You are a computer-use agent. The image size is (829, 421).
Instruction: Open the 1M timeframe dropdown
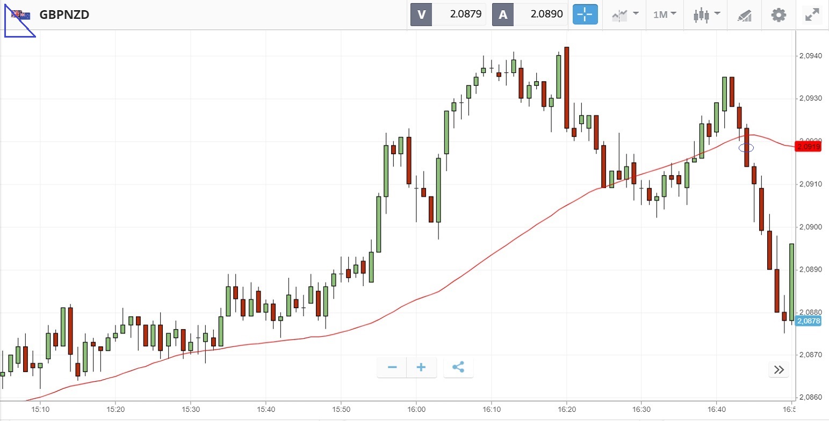point(665,14)
